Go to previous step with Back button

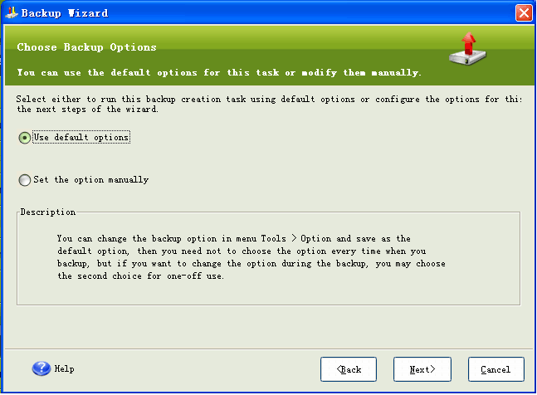pos(349,369)
